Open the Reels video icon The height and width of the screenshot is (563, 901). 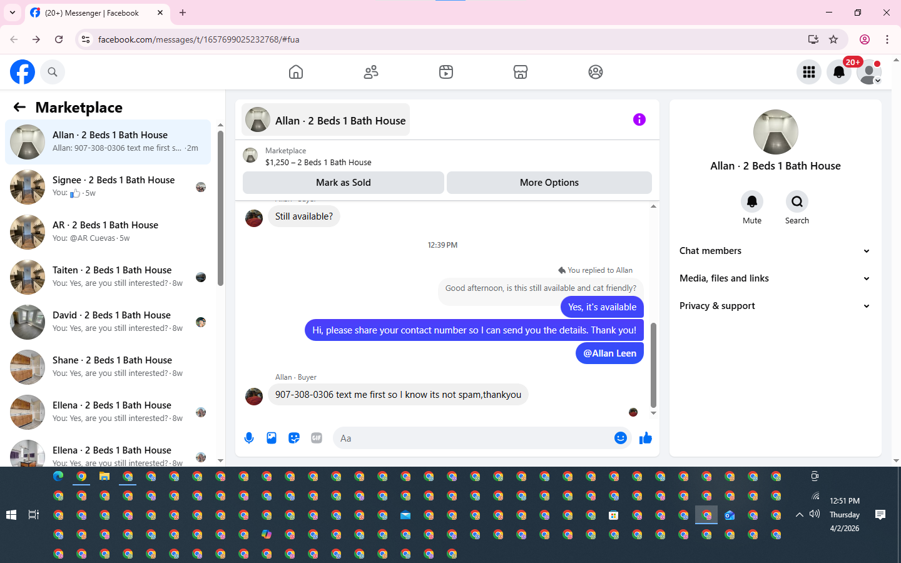coord(445,72)
